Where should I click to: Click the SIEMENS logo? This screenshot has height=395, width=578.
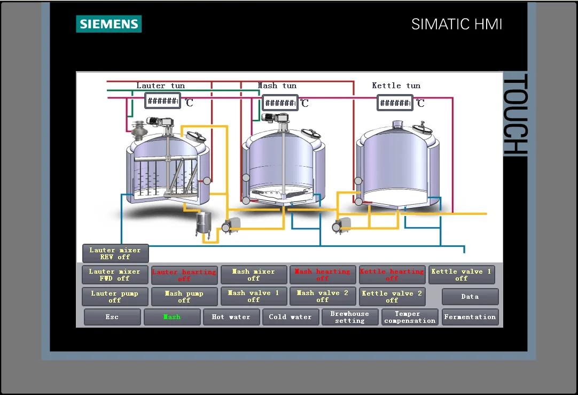(x=108, y=24)
